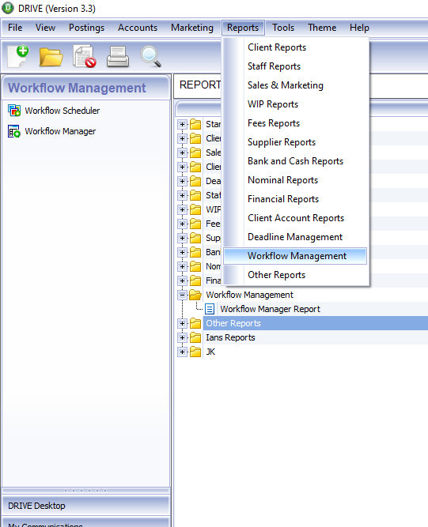Select the Workflow Manager Report row
The height and width of the screenshot is (527, 428).
[x=270, y=309]
